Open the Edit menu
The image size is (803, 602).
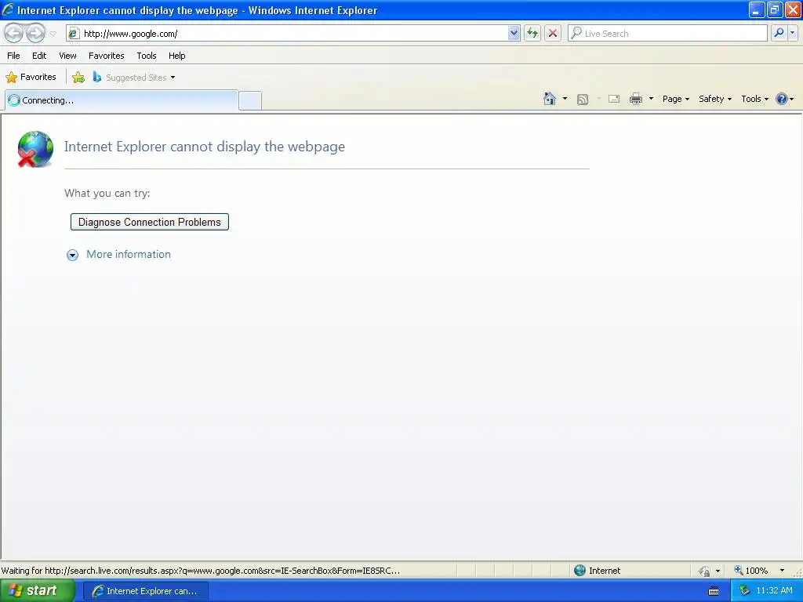(x=39, y=56)
